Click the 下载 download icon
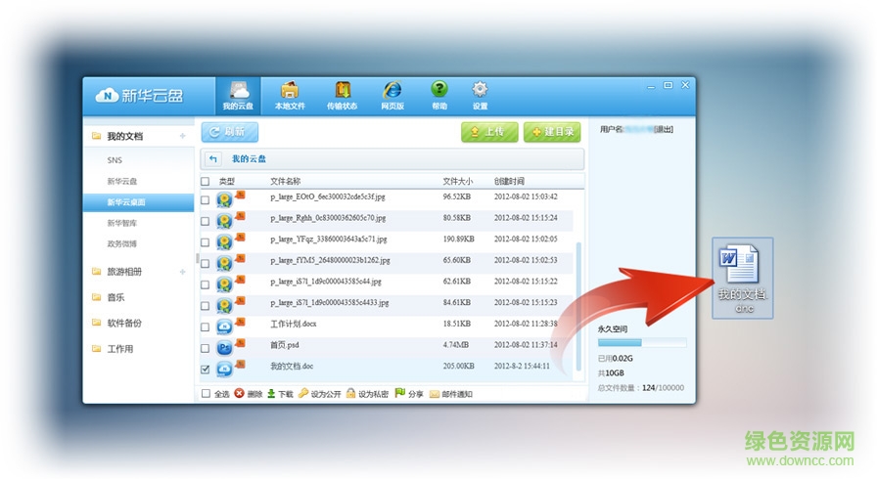Screen dimensions: 877x479 pos(271,394)
